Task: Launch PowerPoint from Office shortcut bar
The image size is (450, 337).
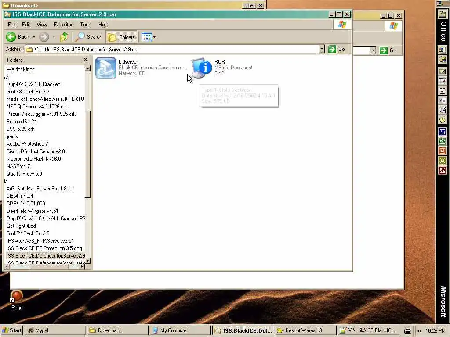Action: point(443,151)
